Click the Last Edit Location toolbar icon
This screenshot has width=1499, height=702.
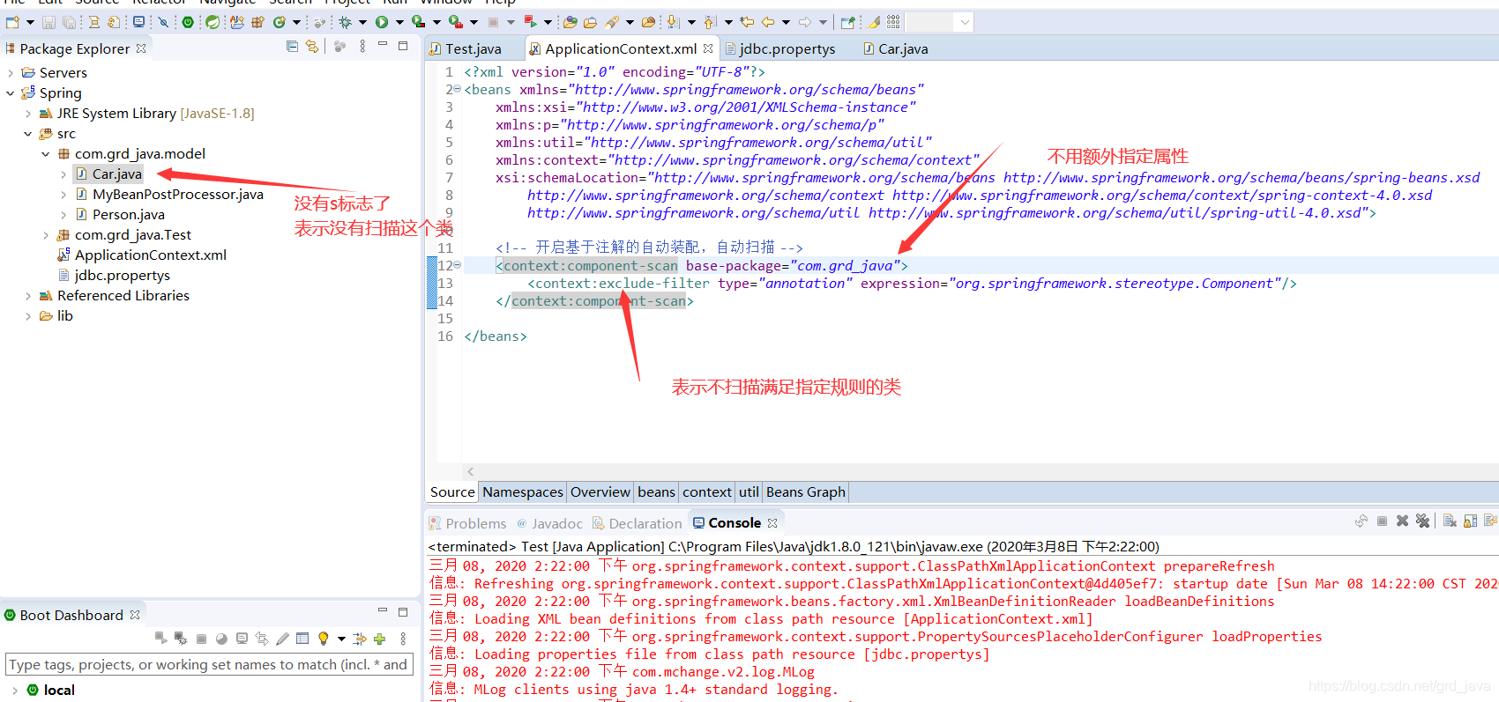[746, 22]
